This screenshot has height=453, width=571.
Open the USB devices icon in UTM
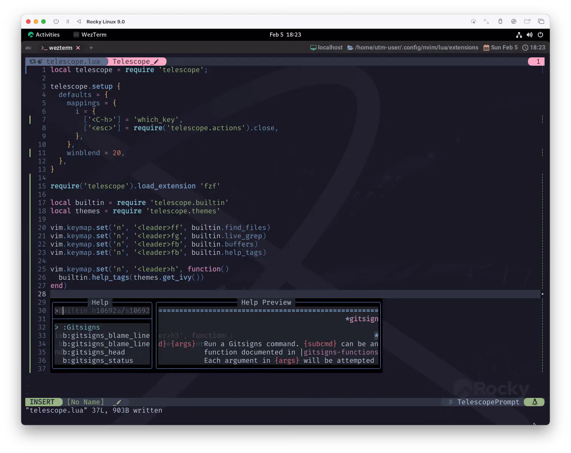click(500, 22)
